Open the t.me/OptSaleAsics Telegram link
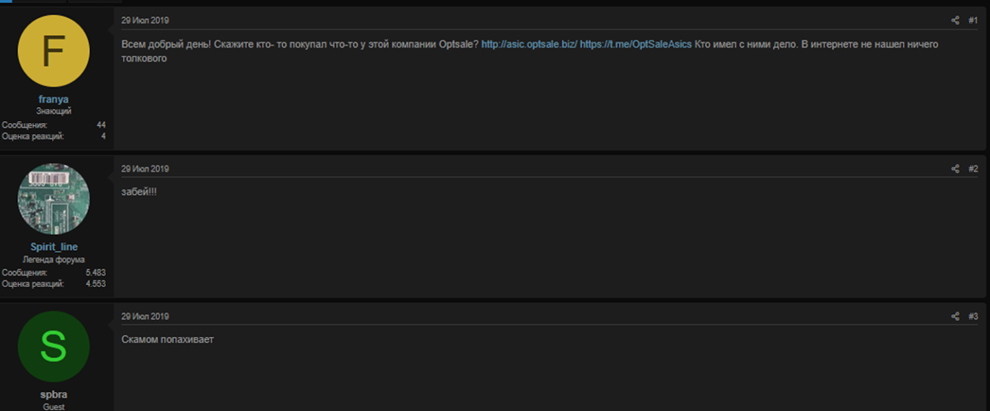Image resolution: width=990 pixels, height=411 pixels. [x=635, y=44]
